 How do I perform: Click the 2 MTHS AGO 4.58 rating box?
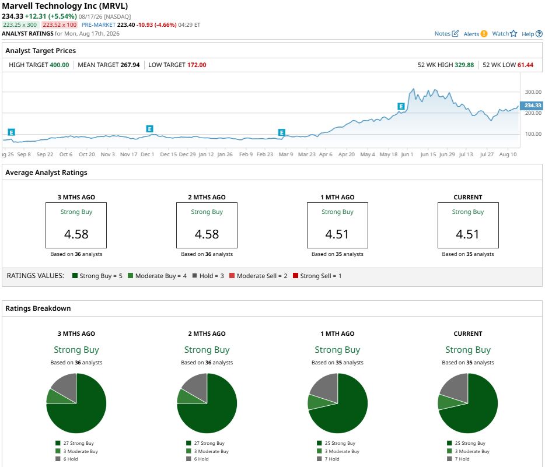(207, 226)
